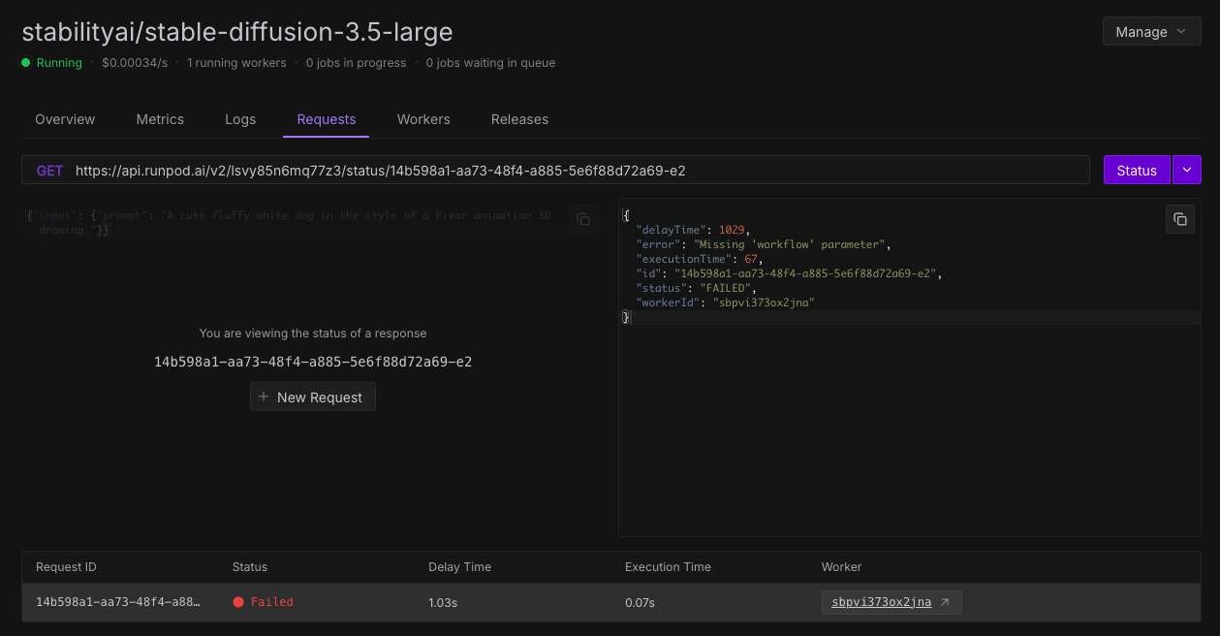Copy the request input JSON with copy icon
1220x636 pixels.
point(582,220)
